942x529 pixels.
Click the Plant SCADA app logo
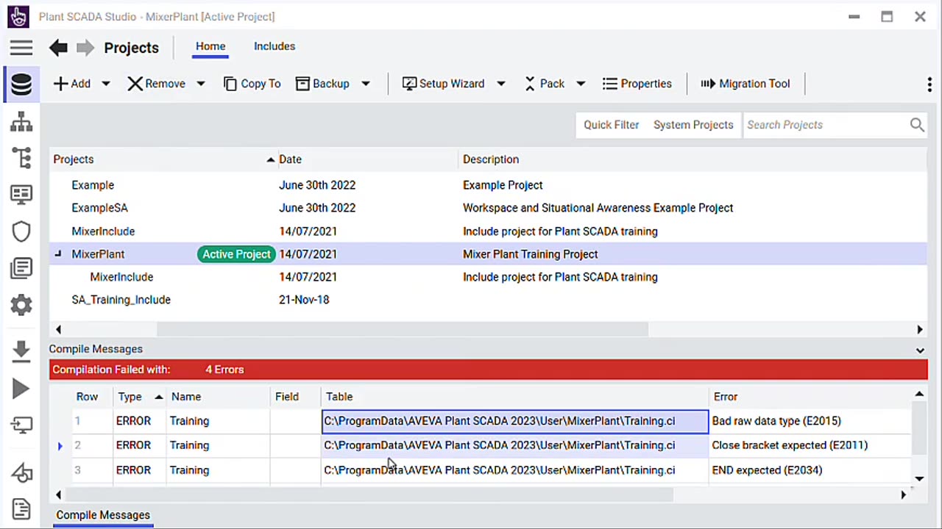pyautogui.click(x=18, y=16)
